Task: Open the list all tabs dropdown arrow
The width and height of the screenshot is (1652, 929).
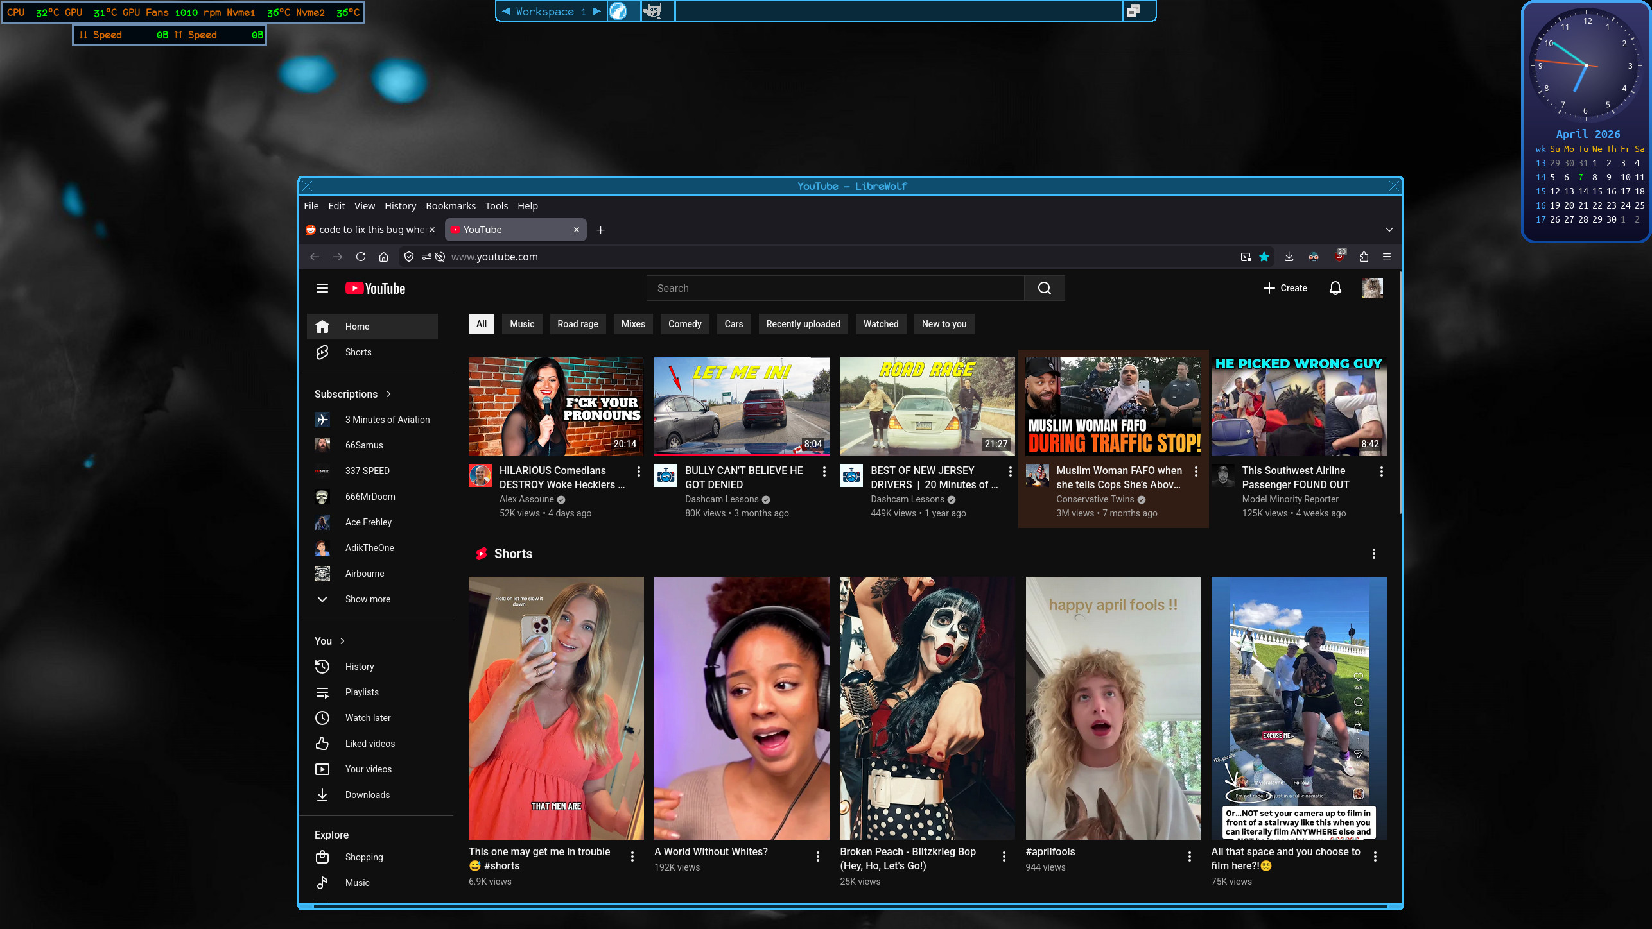Action: (x=1389, y=230)
